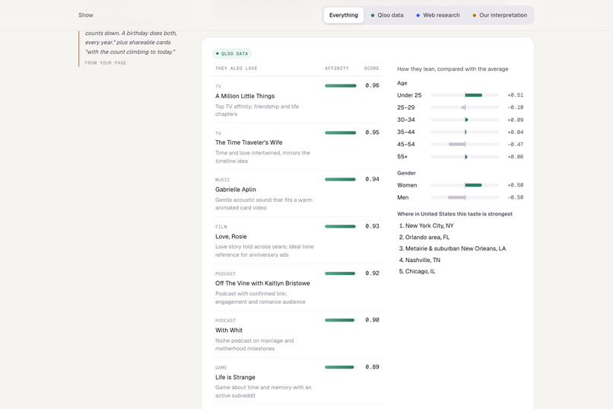
Task: Click affinity bar for A Million Little Things
Action: (x=341, y=86)
